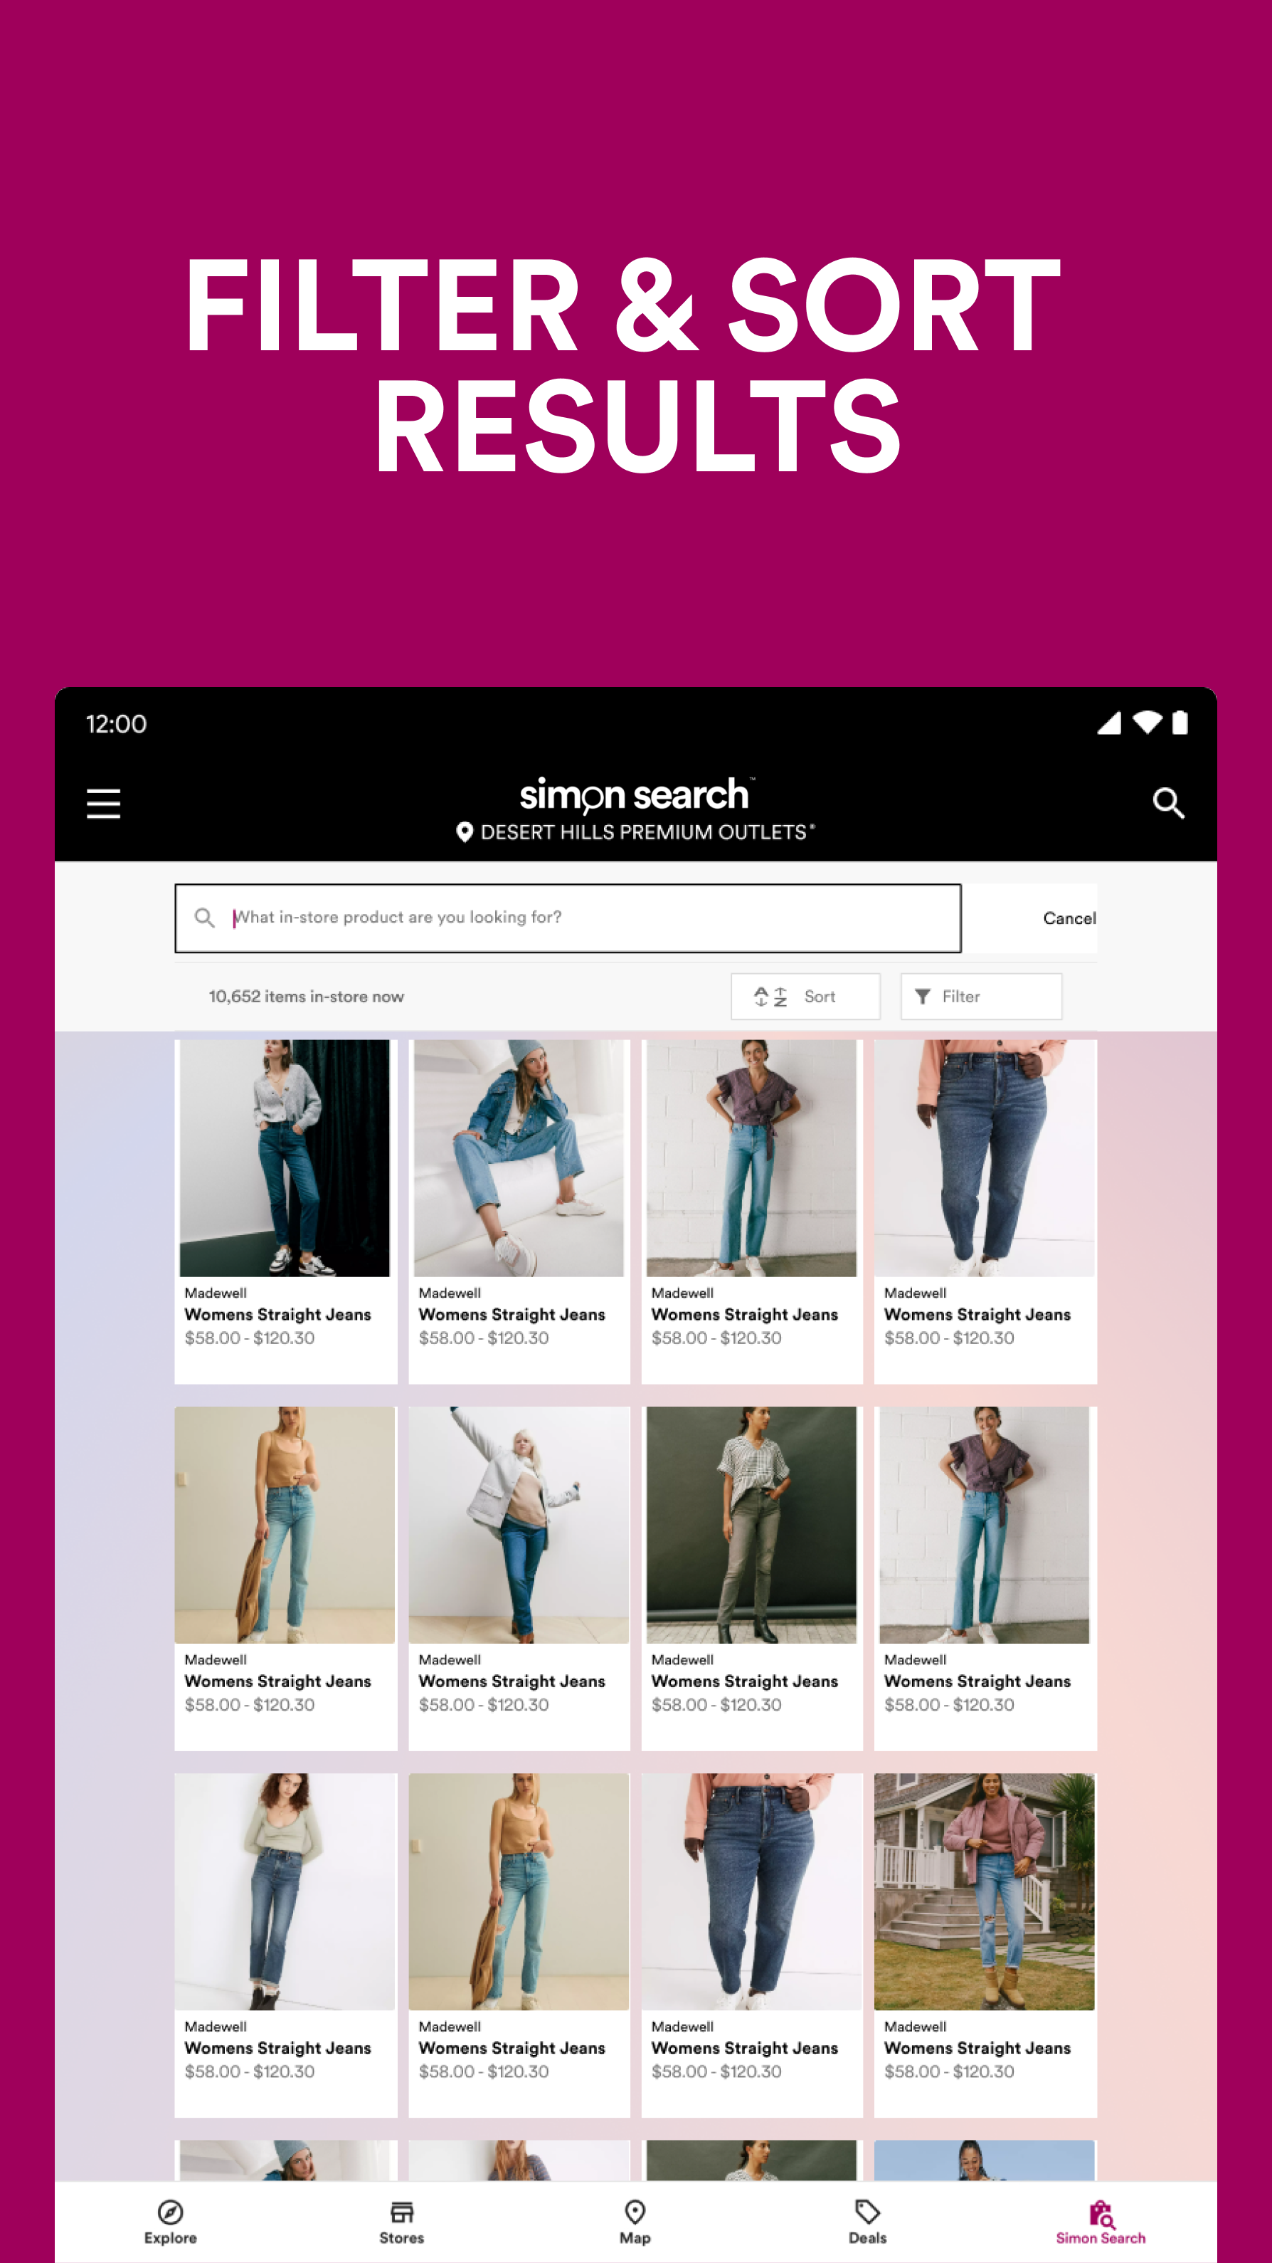The width and height of the screenshot is (1272, 2263).
Task: Tap the battery status icon
Action: (1180, 723)
